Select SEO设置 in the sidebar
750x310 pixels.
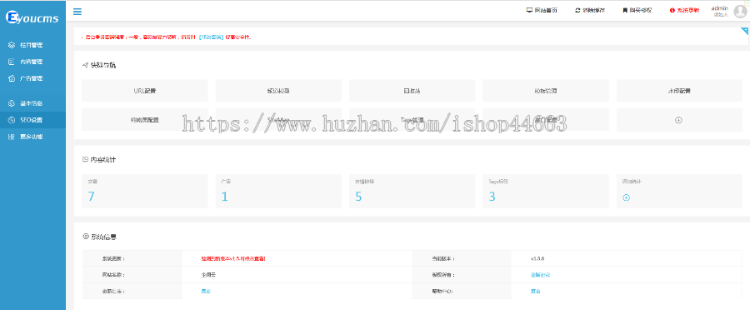[32, 120]
